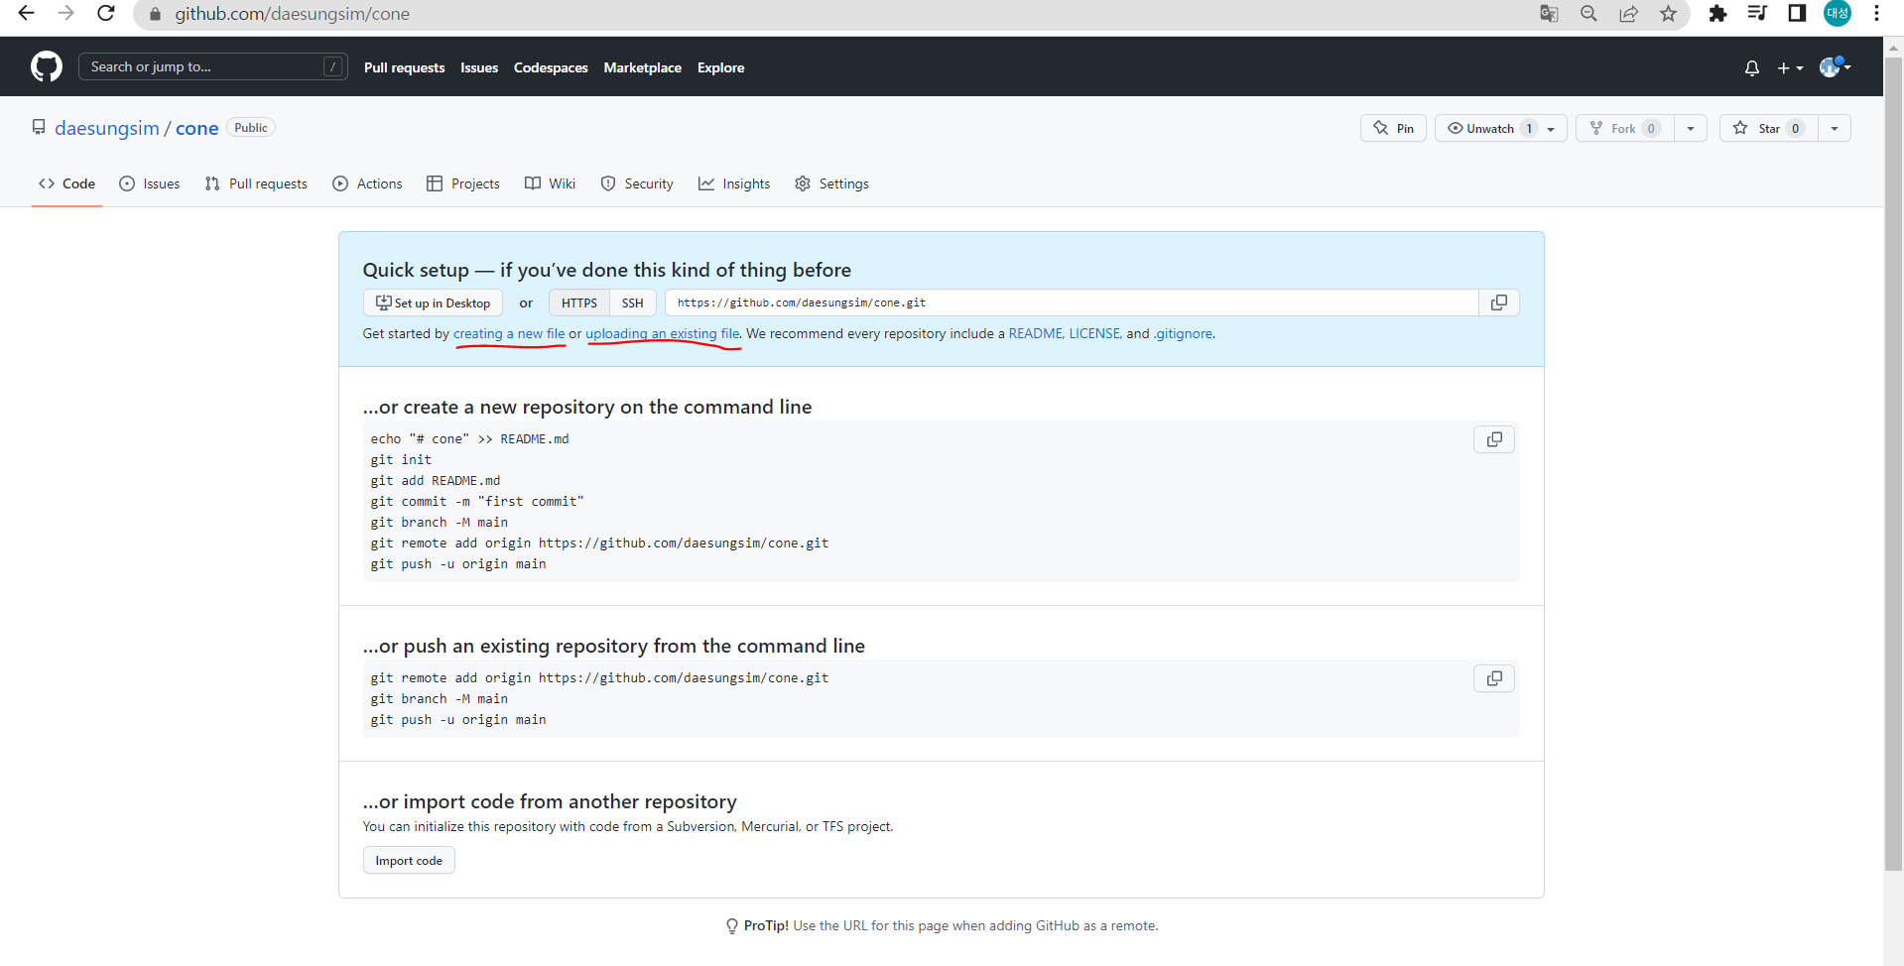Switch to the Actions tab
Image resolution: width=1904 pixels, height=966 pixels.
(x=367, y=183)
